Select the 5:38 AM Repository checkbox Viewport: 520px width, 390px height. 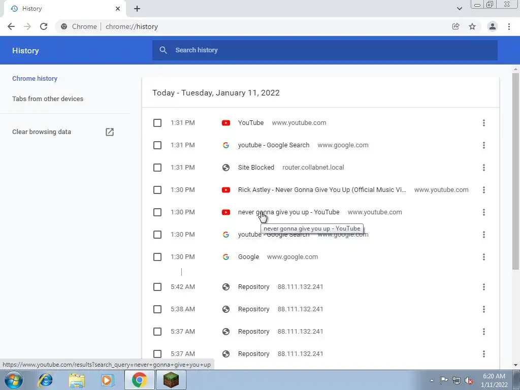pos(157,309)
